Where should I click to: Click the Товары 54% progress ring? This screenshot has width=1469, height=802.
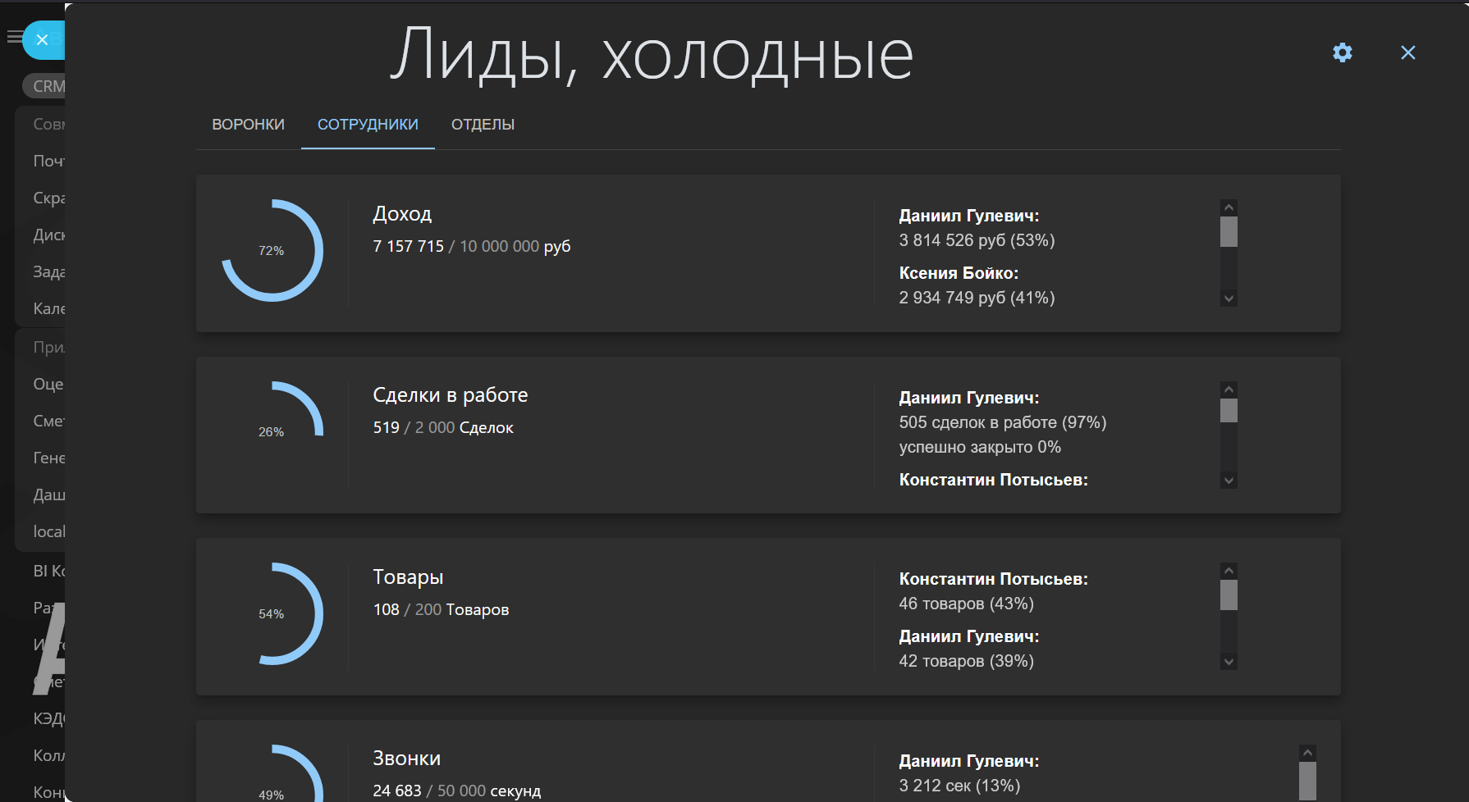coord(272,613)
